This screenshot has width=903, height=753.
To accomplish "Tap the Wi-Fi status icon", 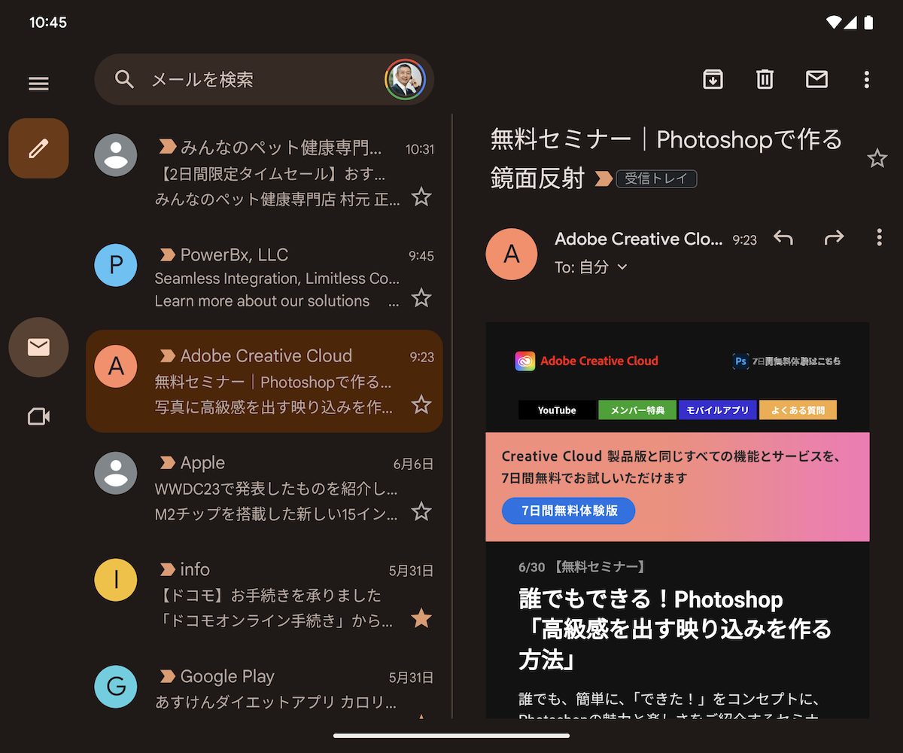I will pos(834,23).
